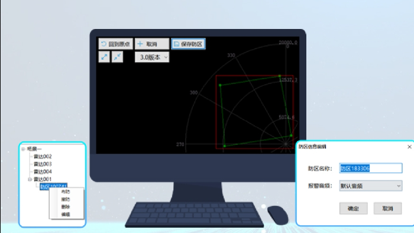Click the root node label at tree top
The height and width of the screenshot is (233, 414).
[x=34, y=149]
